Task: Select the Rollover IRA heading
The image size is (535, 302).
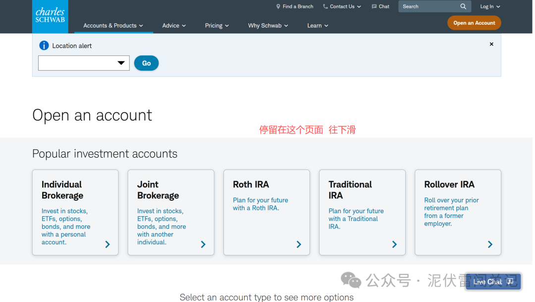Action: pos(449,184)
